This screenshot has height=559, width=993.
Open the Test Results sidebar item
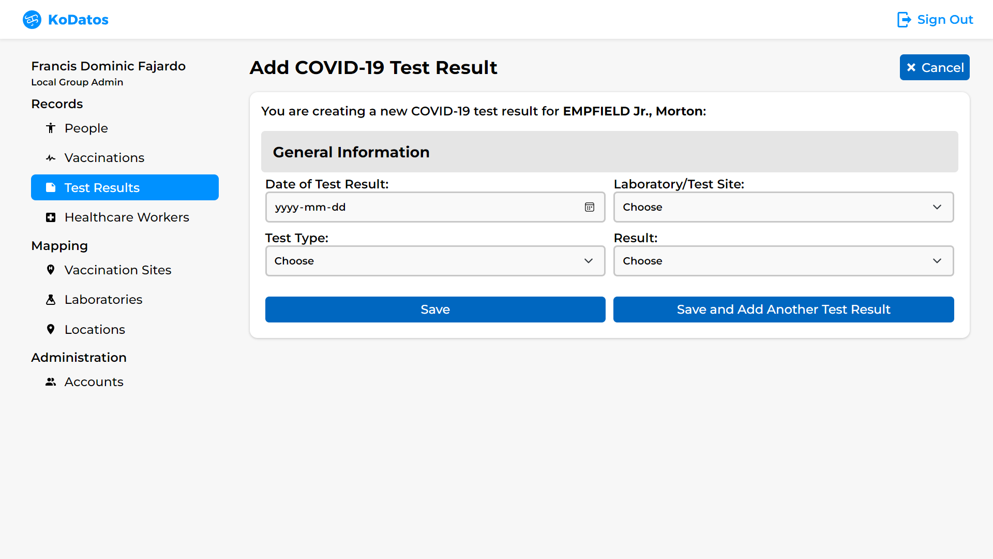coord(125,187)
